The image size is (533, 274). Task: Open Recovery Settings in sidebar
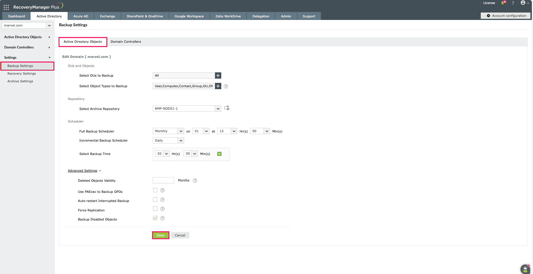point(22,73)
